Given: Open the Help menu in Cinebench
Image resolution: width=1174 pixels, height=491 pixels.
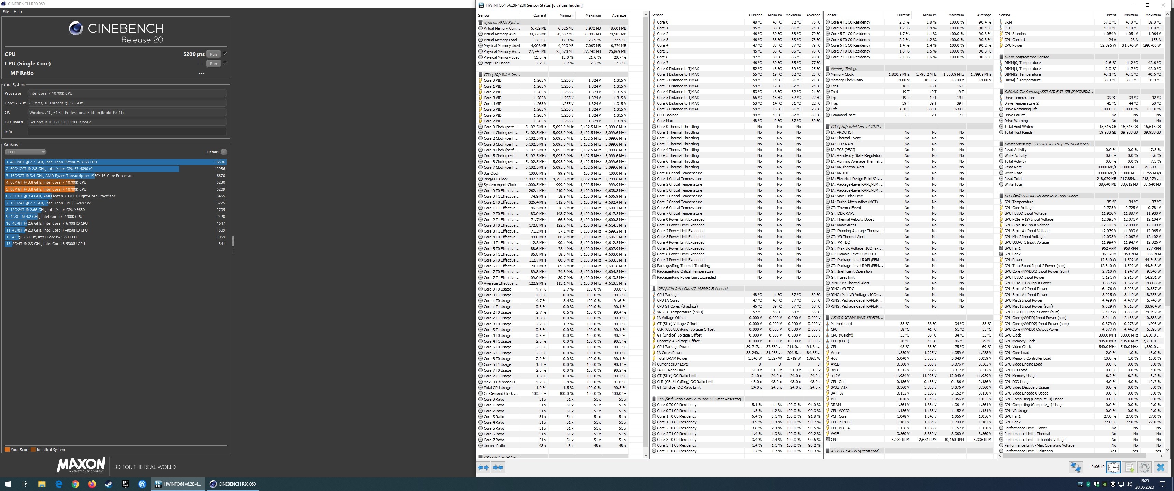Looking at the screenshot, I should pos(18,12).
